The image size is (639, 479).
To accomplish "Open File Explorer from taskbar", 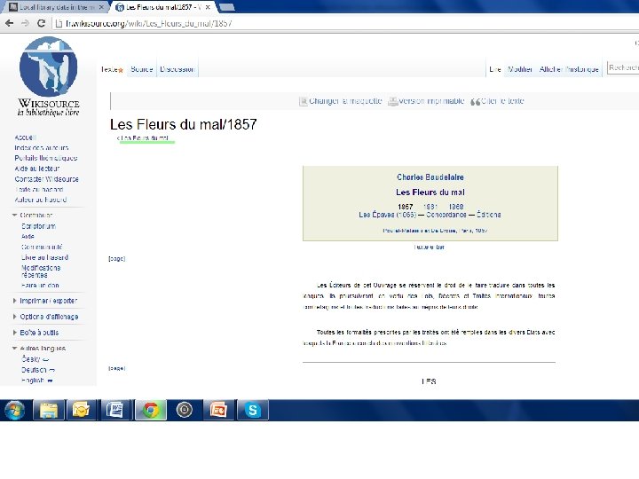I will [49, 410].
